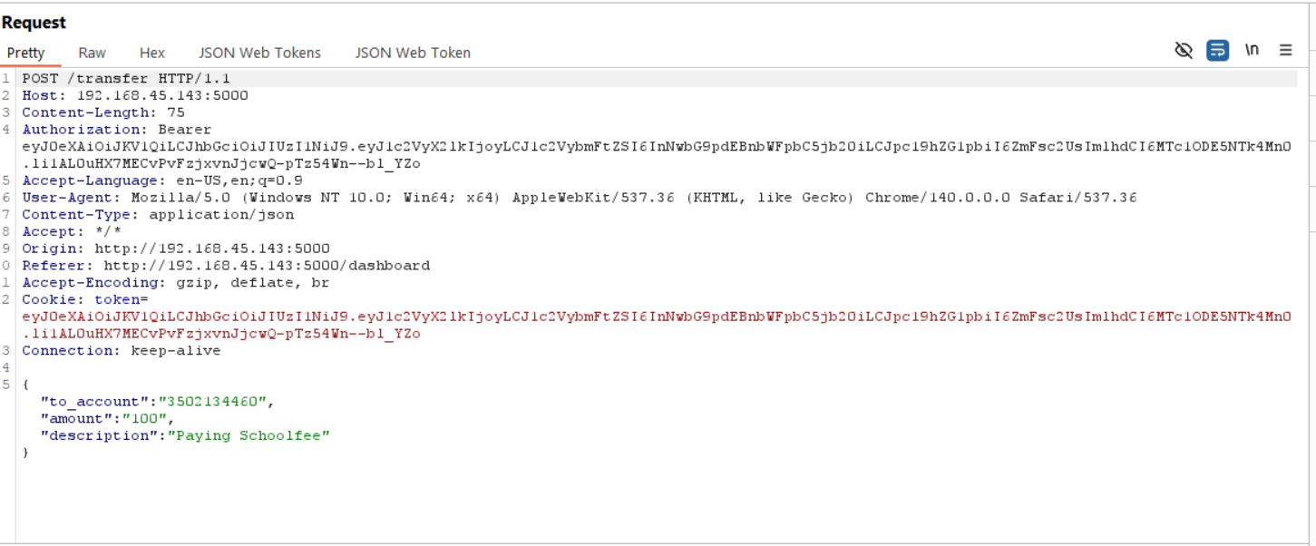Click the application/json Content-Type value
Screen dimensions: 1316x546
(221, 215)
